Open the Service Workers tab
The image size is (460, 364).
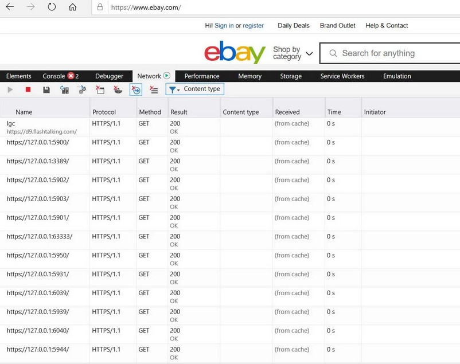[x=342, y=76]
